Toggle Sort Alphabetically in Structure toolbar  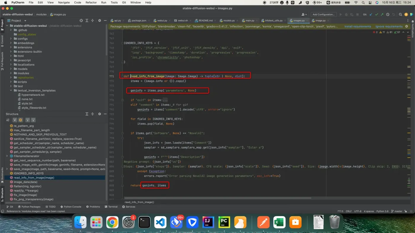[x=8, y=120]
